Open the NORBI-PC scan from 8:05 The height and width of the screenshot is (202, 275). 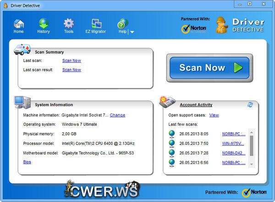click(x=233, y=134)
